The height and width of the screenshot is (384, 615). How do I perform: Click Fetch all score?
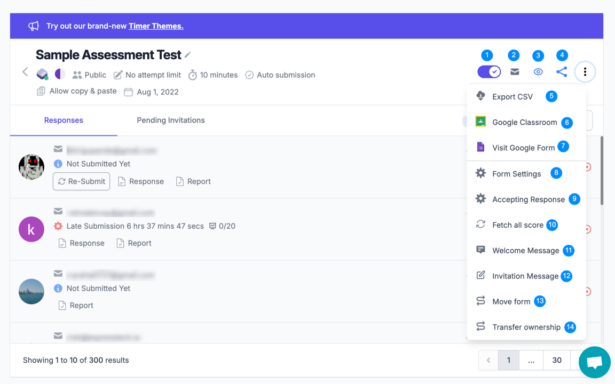(x=515, y=225)
